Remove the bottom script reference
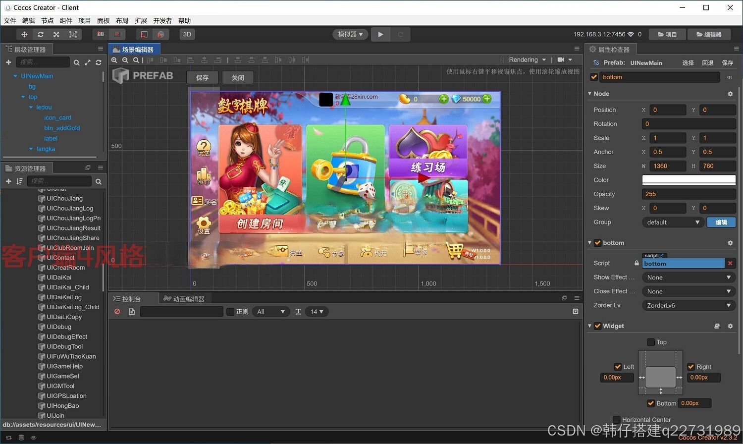 click(x=730, y=263)
